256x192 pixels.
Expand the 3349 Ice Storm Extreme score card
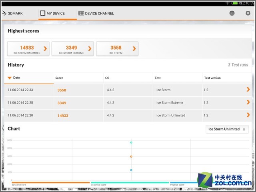tap(73, 49)
